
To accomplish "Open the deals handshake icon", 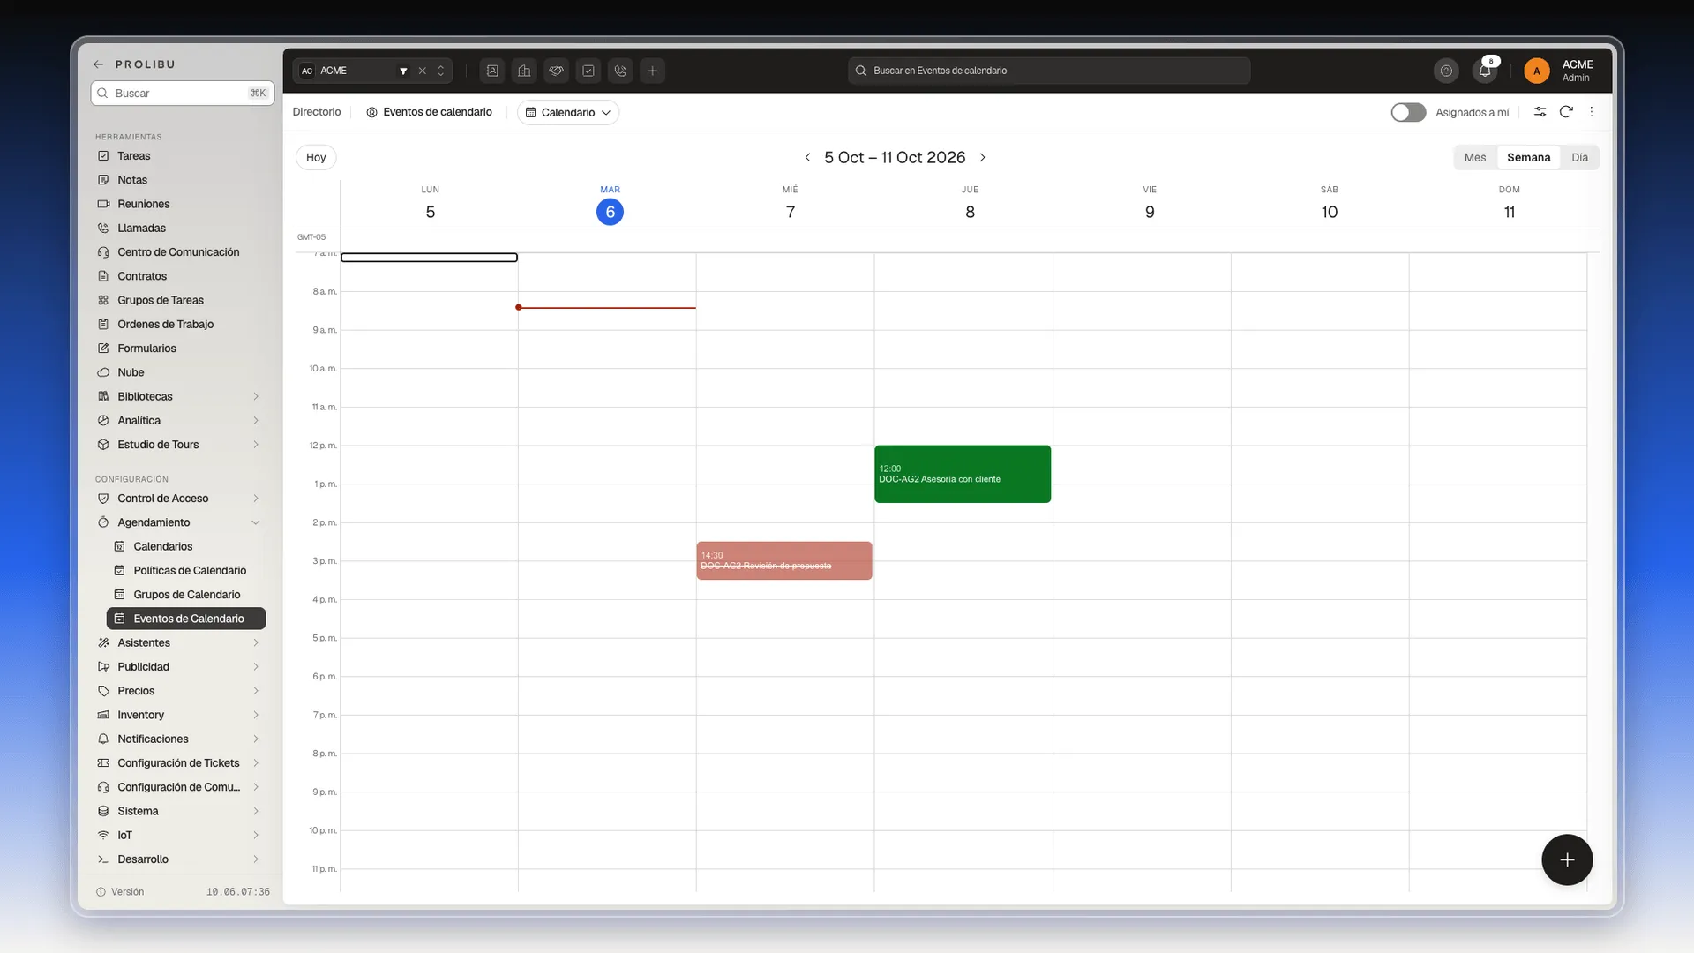I will (x=556, y=71).
